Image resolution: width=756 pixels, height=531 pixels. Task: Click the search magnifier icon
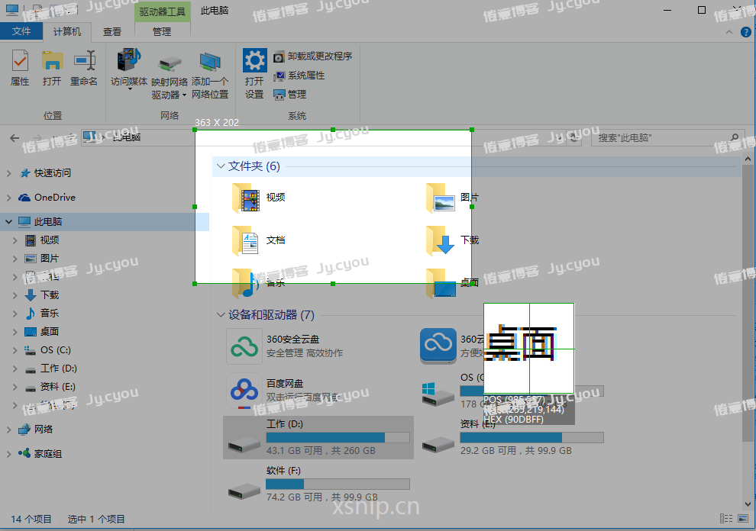pyautogui.click(x=735, y=138)
